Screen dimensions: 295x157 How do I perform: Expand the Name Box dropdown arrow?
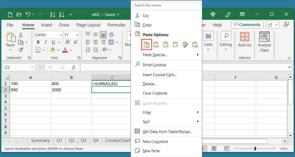click(x=33, y=67)
